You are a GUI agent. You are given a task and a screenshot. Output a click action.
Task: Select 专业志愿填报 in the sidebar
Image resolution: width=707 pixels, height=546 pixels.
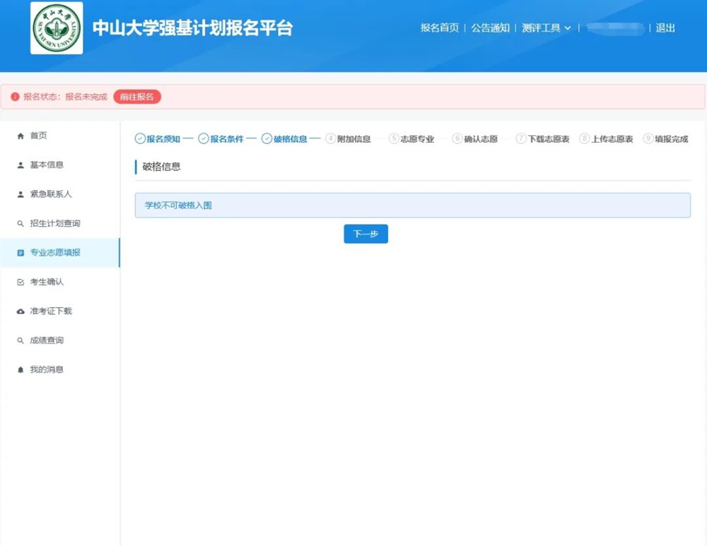[x=54, y=253]
